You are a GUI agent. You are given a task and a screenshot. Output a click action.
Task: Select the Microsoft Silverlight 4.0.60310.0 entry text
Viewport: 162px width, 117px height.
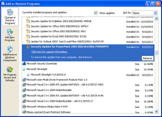pos(48,75)
